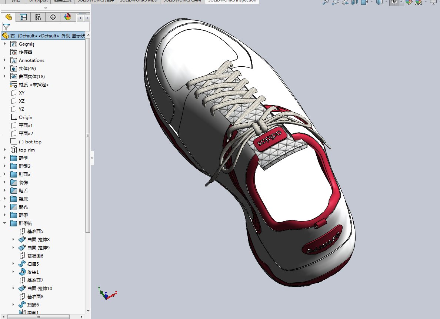This screenshot has width=440, height=319.
Task: Activate the Section View tool
Action: pyautogui.click(x=355, y=2)
